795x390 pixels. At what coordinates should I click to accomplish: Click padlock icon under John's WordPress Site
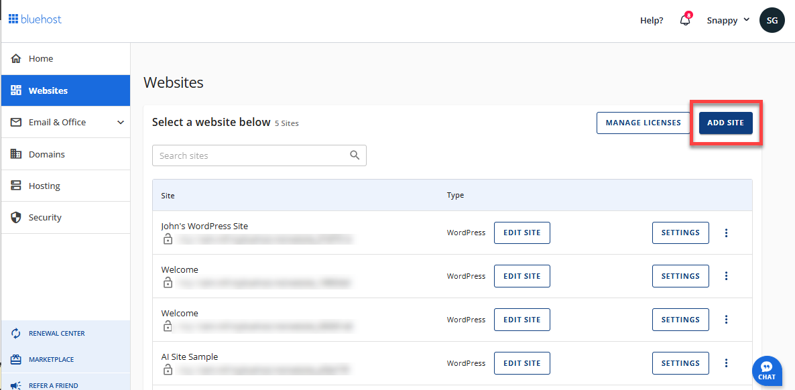tap(168, 239)
